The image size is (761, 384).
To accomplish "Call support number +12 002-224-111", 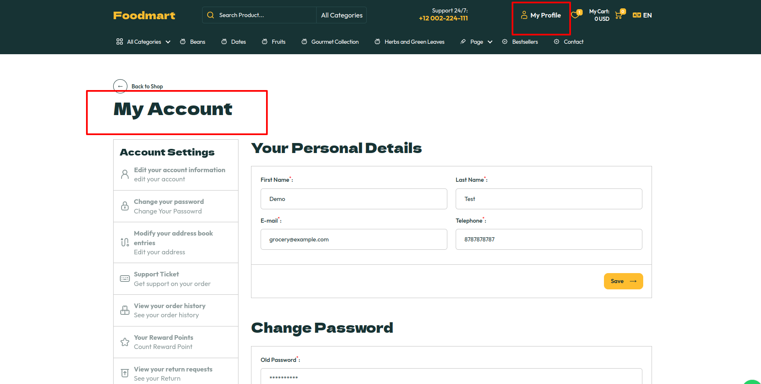I will (x=443, y=18).
